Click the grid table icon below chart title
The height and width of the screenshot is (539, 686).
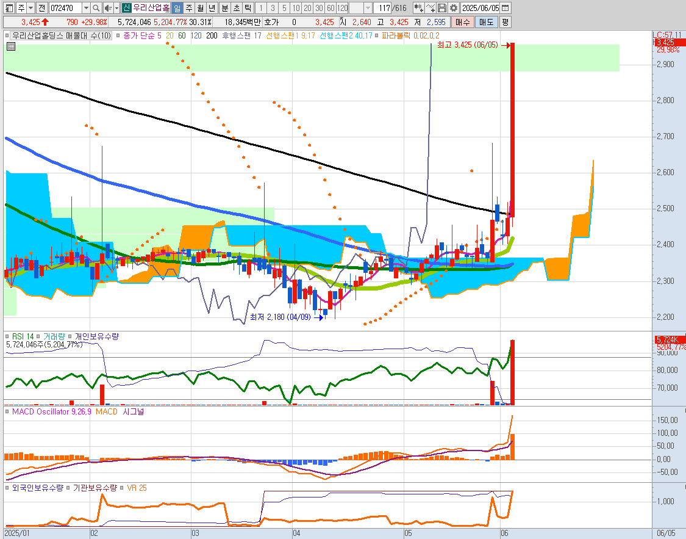tap(12, 46)
